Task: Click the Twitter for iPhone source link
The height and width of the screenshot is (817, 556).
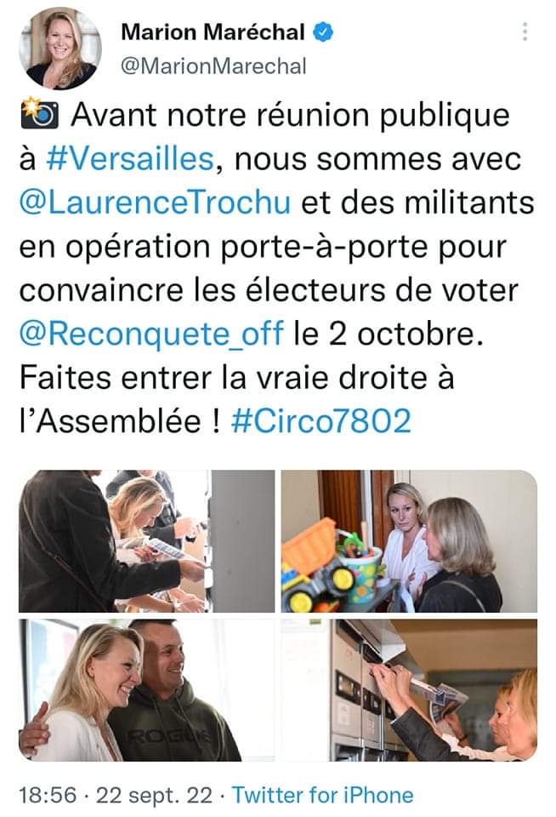Action: coord(323,795)
